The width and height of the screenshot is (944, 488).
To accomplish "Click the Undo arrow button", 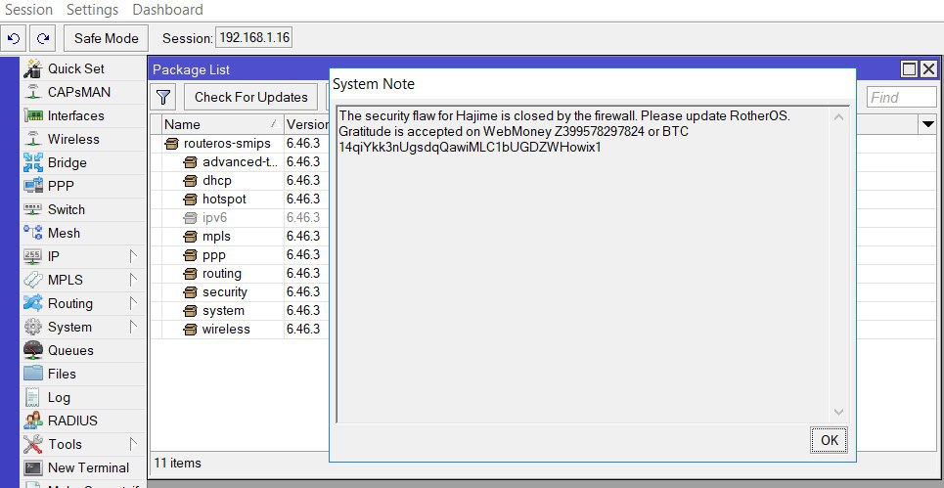I will pos(14,38).
